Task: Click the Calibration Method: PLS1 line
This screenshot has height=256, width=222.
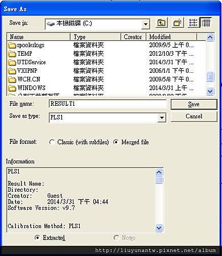Action: click(x=44, y=226)
